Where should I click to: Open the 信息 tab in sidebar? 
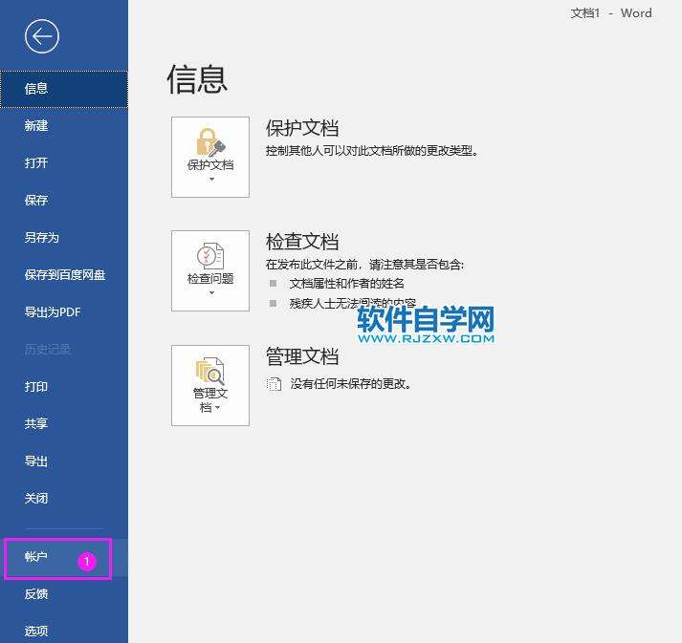point(63,89)
